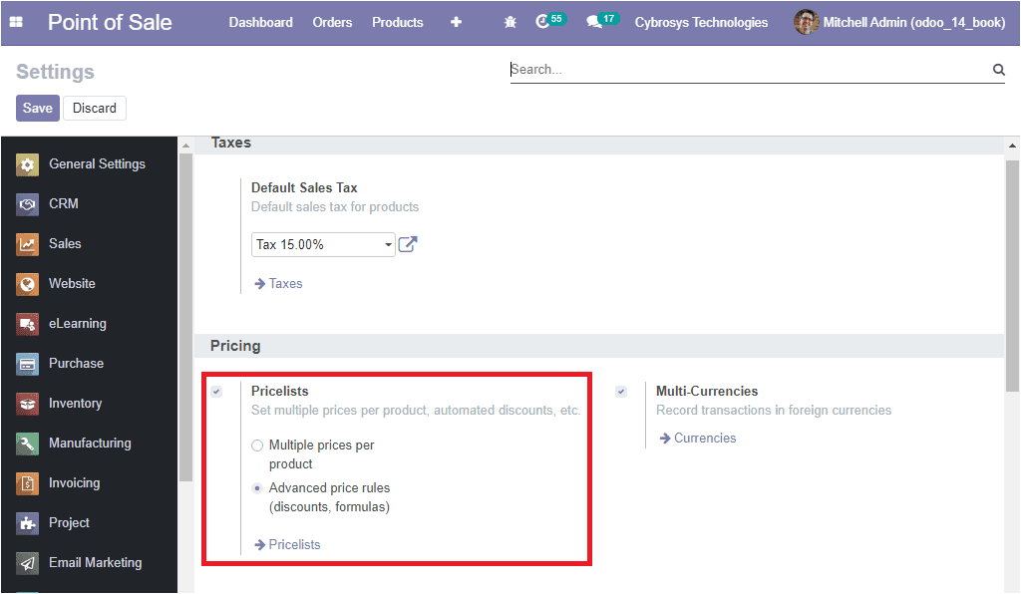Image resolution: width=1021 pixels, height=594 pixels.
Task: Click the Project puzzle icon
Action: [27, 523]
